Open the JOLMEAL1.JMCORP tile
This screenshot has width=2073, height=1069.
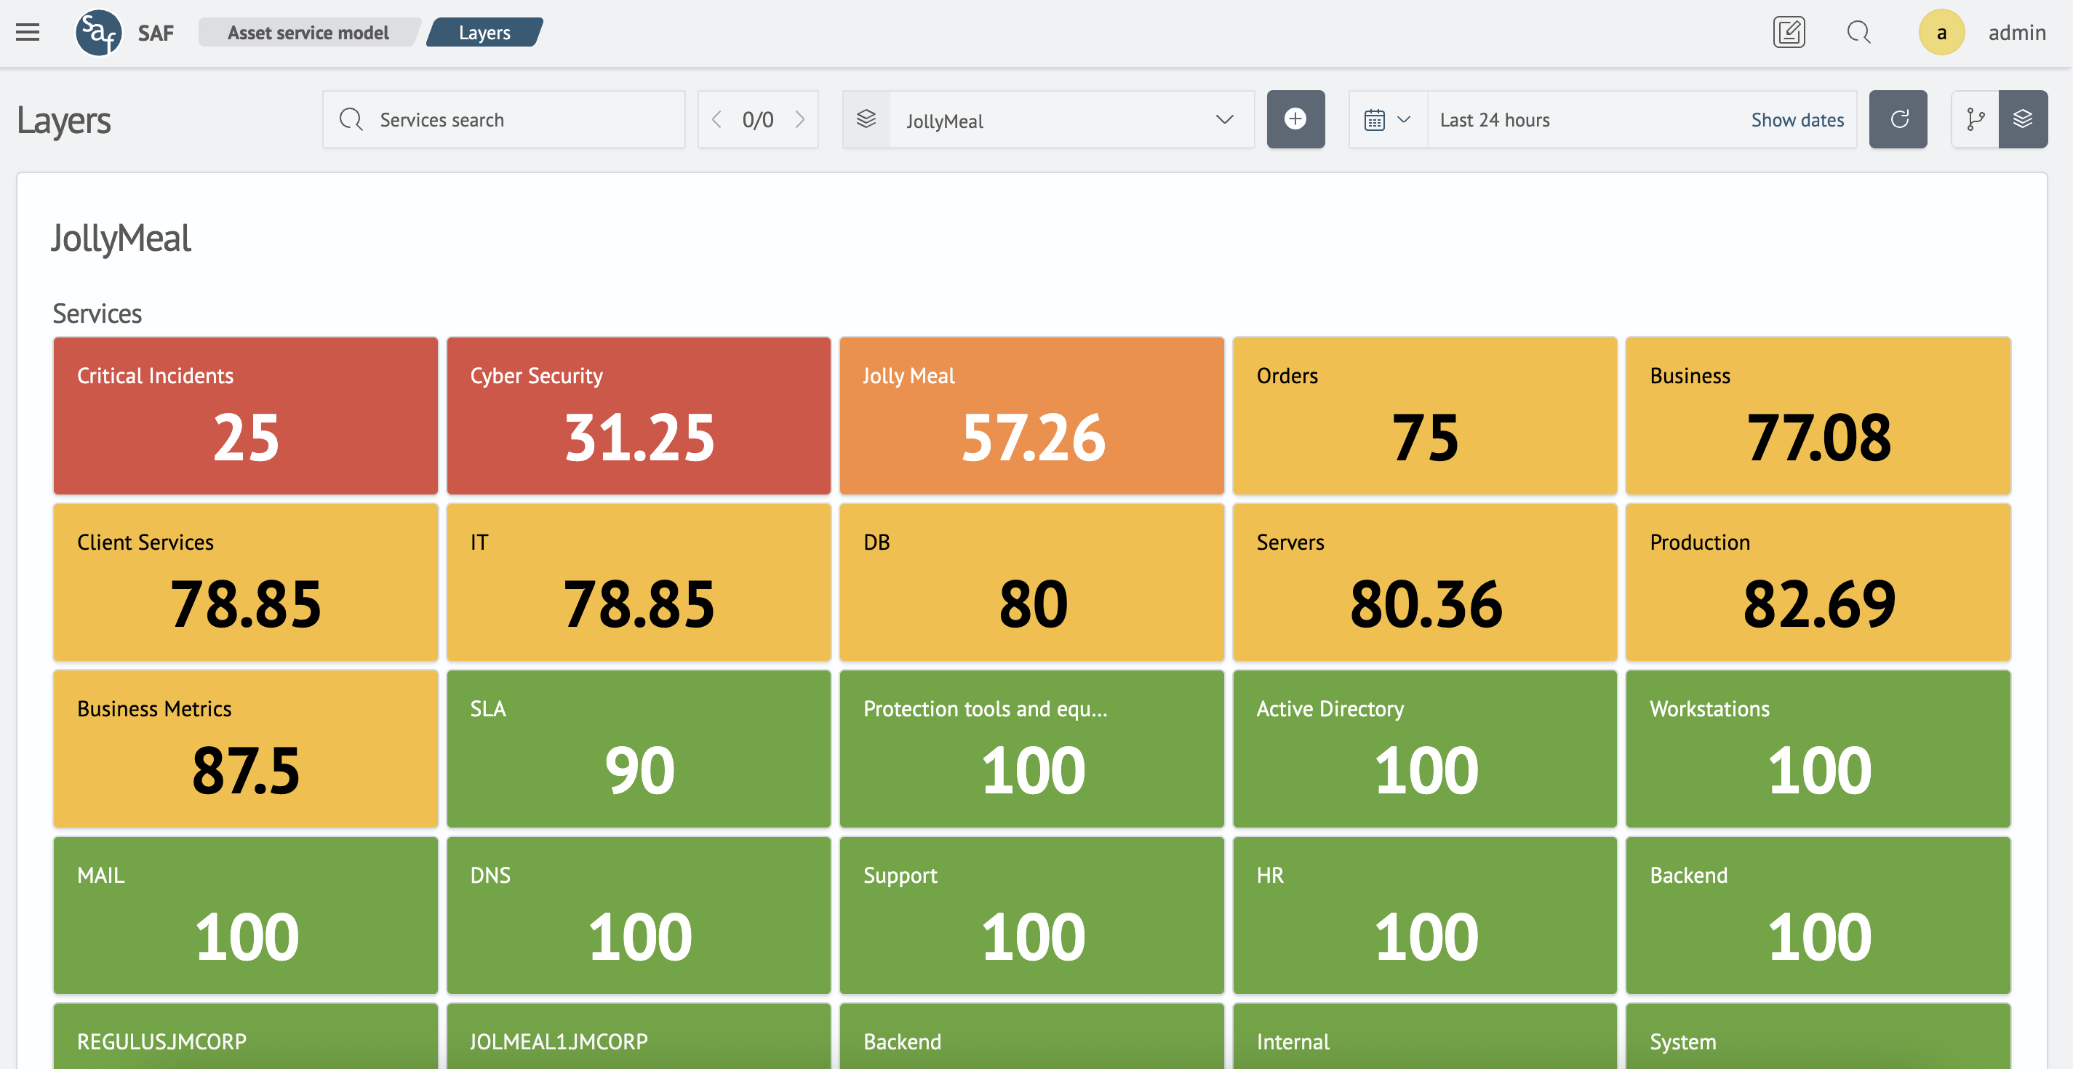638,1036
